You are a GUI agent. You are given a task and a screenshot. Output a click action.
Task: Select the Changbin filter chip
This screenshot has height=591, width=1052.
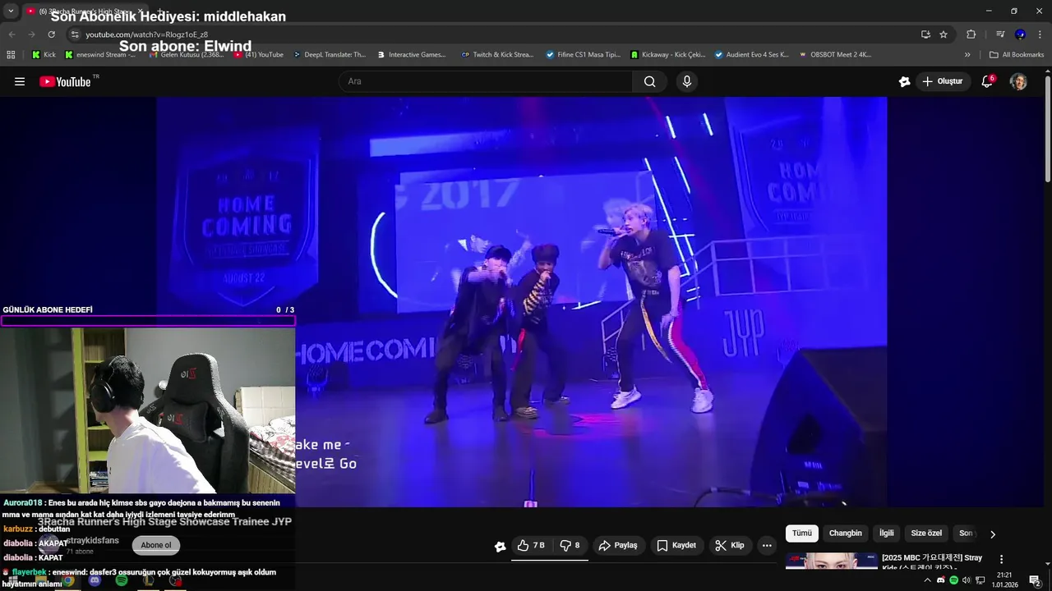pyautogui.click(x=845, y=534)
